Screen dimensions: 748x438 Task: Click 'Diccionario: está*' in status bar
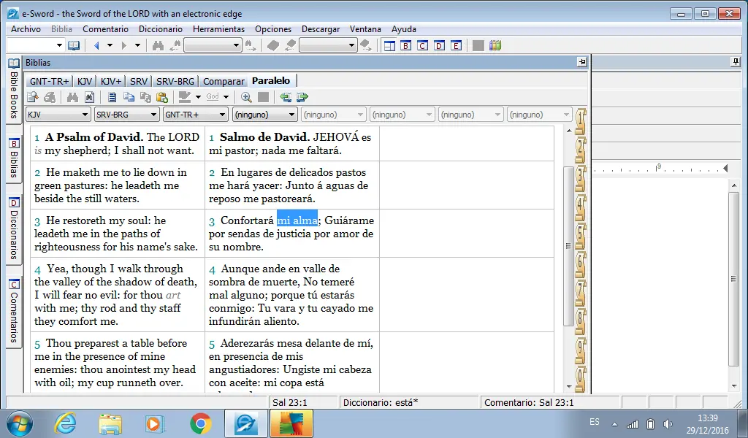(x=380, y=402)
